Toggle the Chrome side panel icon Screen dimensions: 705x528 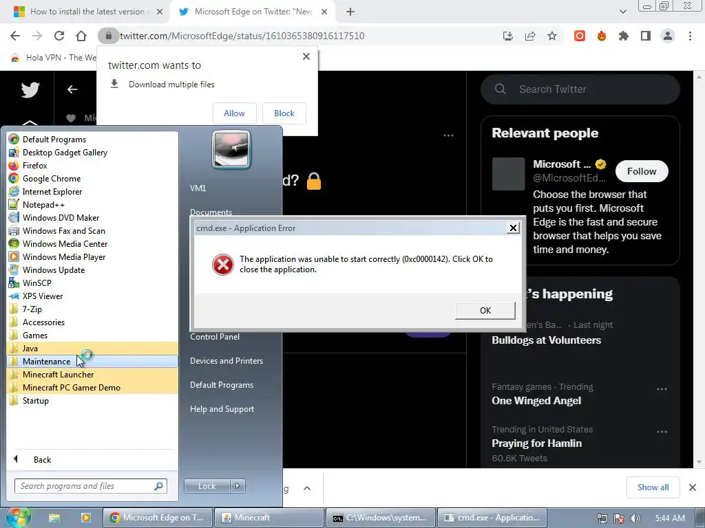[646, 36]
